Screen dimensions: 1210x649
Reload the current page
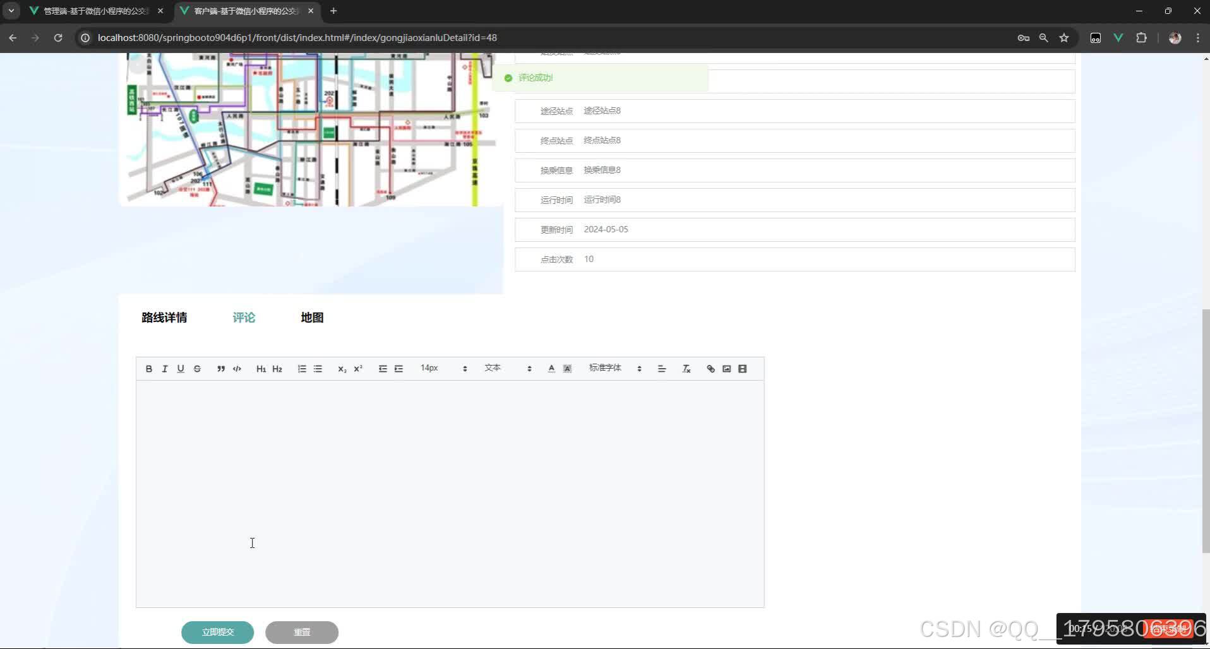click(58, 38)
